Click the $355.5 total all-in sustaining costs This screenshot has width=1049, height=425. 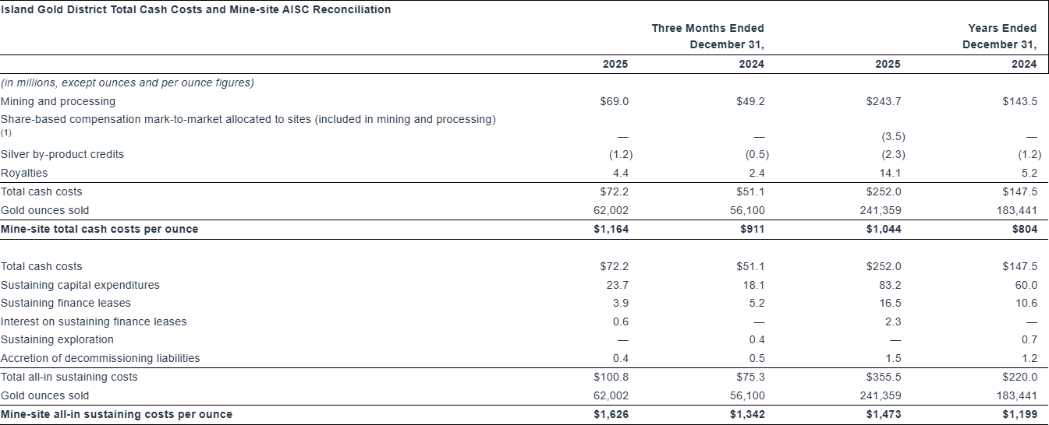pos(884,377)
